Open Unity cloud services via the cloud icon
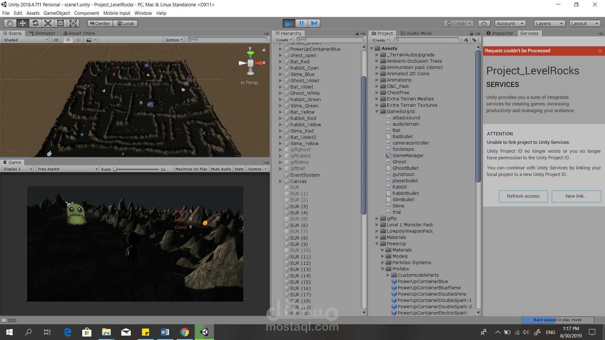Viewport: 605px width, 340px height. tap(484, 23)
